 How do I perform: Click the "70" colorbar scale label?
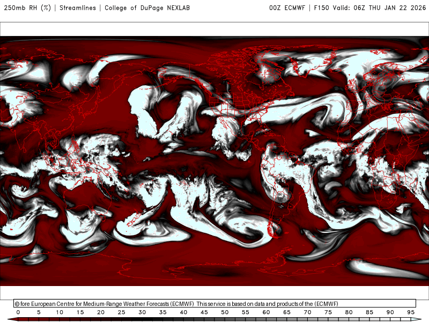point(307,312)
